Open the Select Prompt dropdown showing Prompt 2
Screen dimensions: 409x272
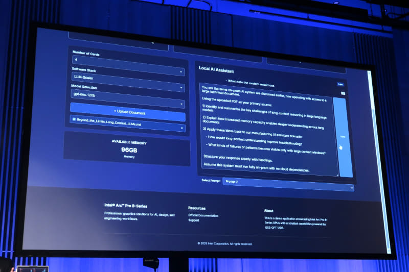coord(288,185)
